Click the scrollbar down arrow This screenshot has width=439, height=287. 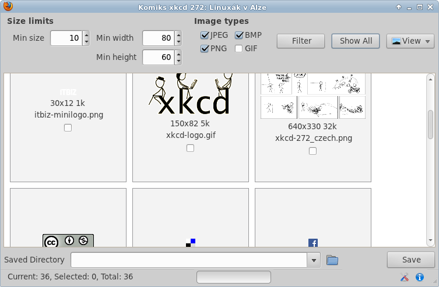(431, 240)
